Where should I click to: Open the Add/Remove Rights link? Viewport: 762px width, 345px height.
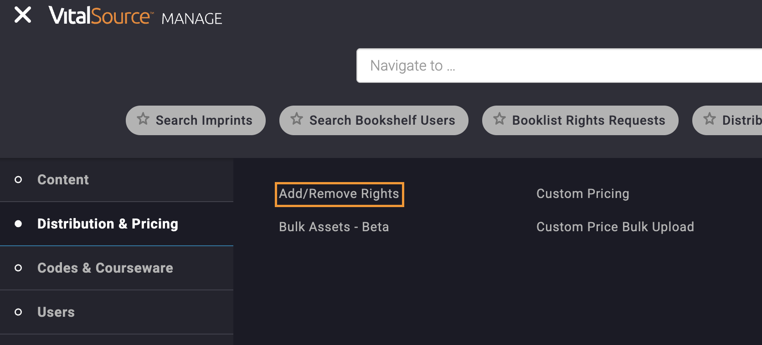point(339,194)
